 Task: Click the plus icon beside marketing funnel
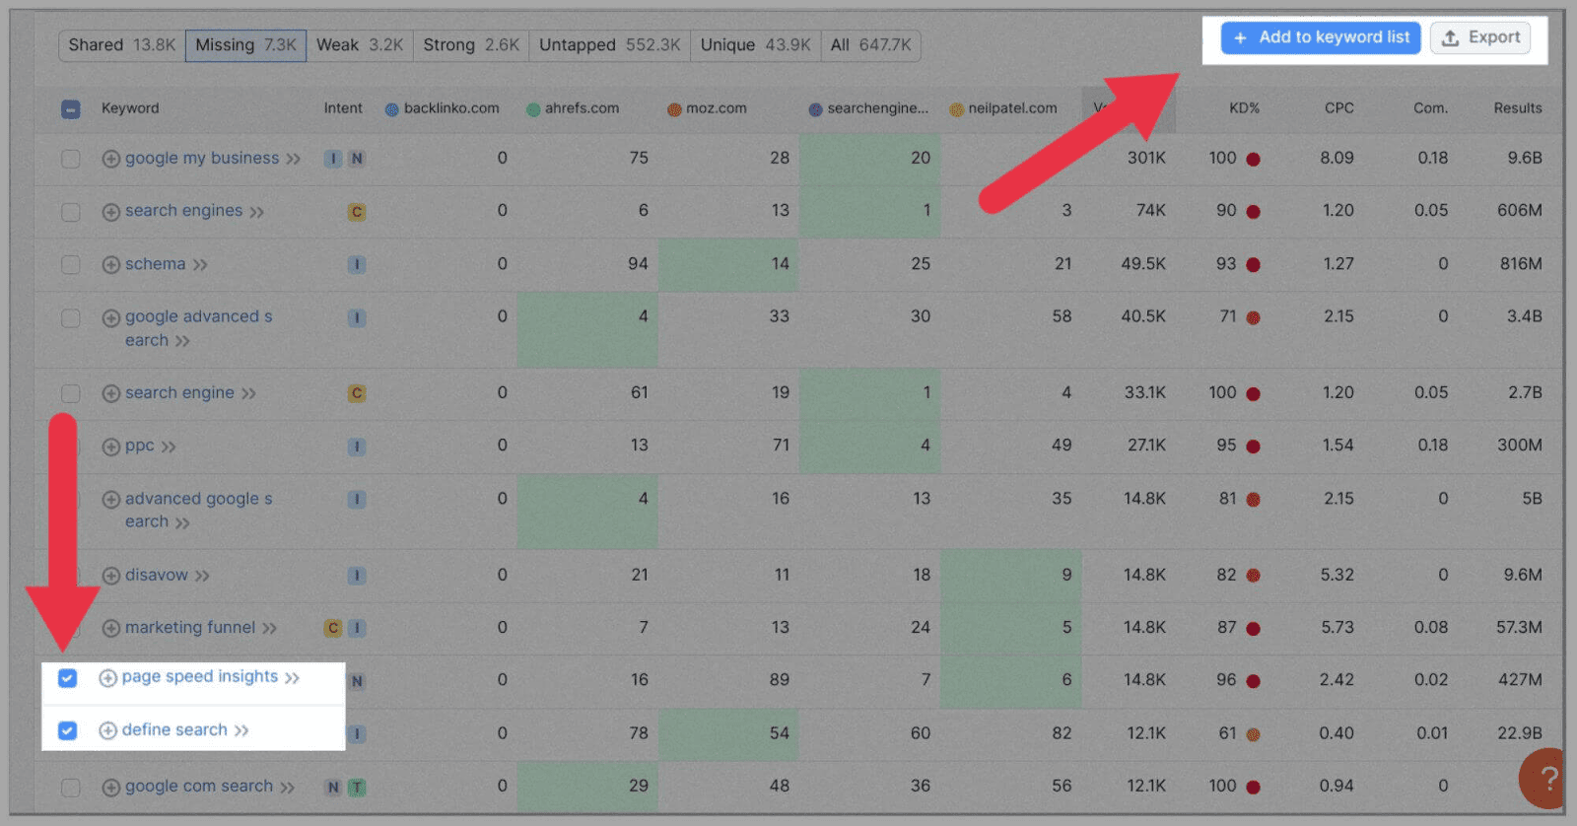point(111,629)
